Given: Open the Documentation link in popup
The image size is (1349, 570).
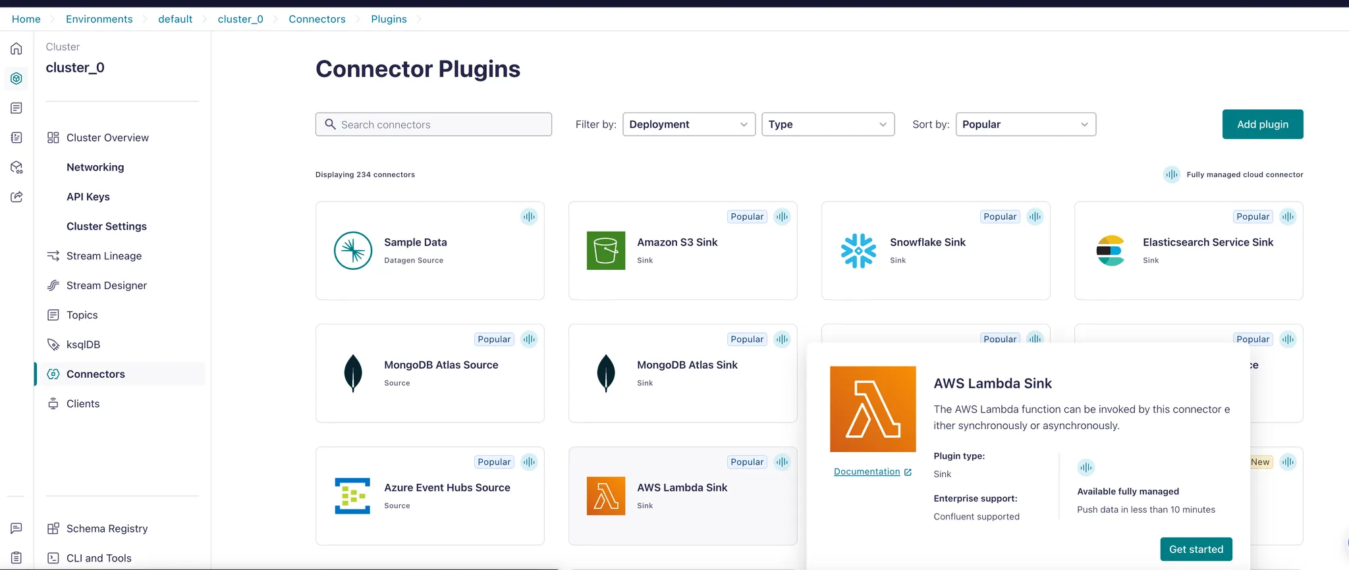Looking at the screenshot, I should tap(873, 471).
